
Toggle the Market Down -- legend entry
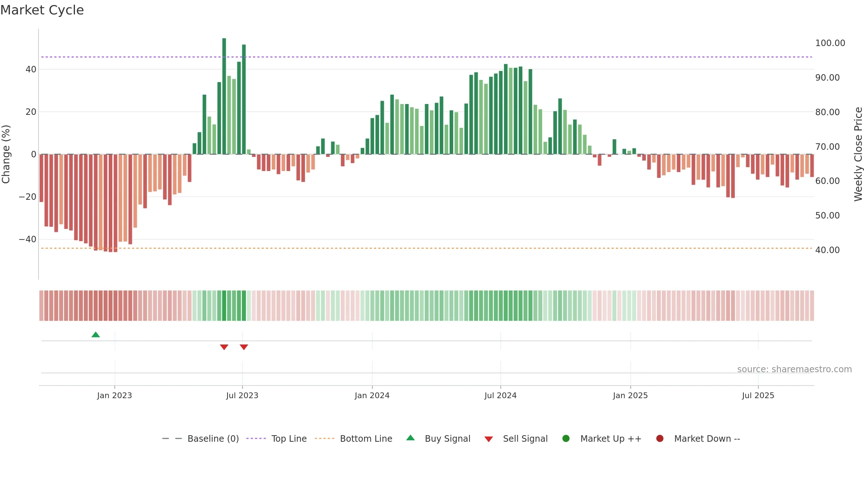(x=698, y=438)
